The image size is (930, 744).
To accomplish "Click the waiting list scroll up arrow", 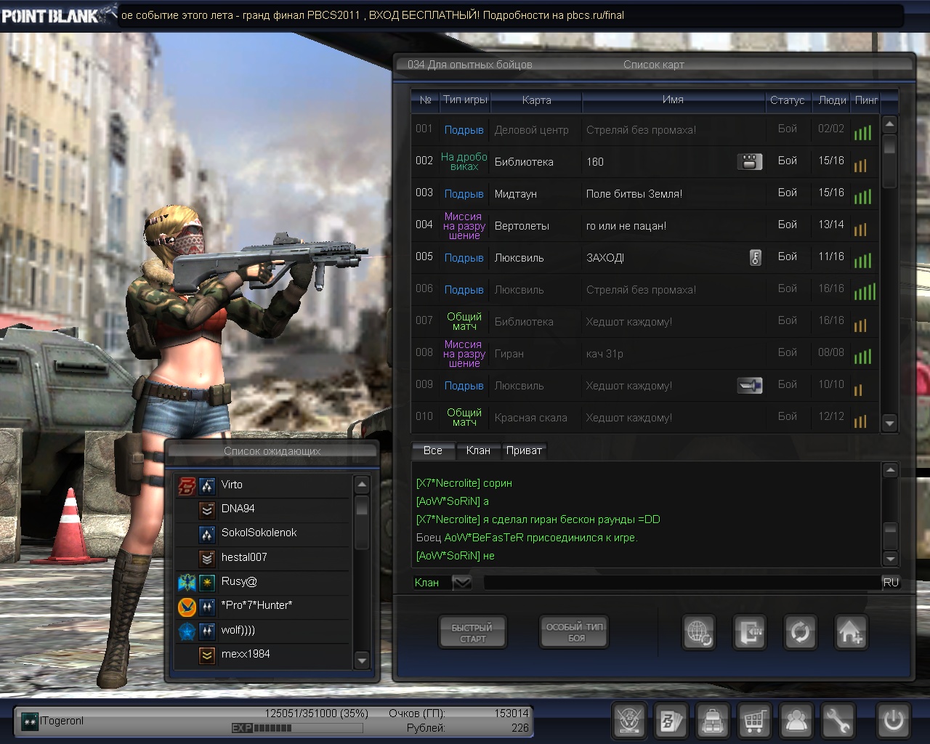I will click(362, 484).
